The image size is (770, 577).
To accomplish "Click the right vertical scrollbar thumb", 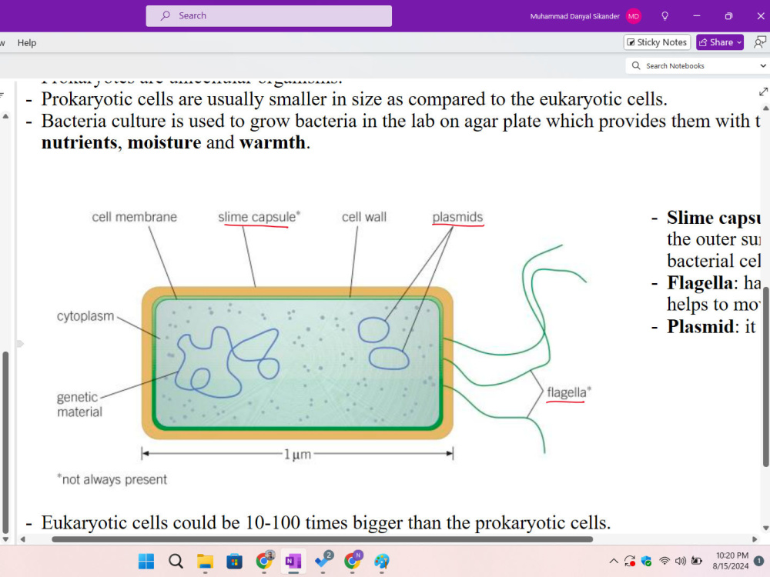I will click(x=765, y=376).
